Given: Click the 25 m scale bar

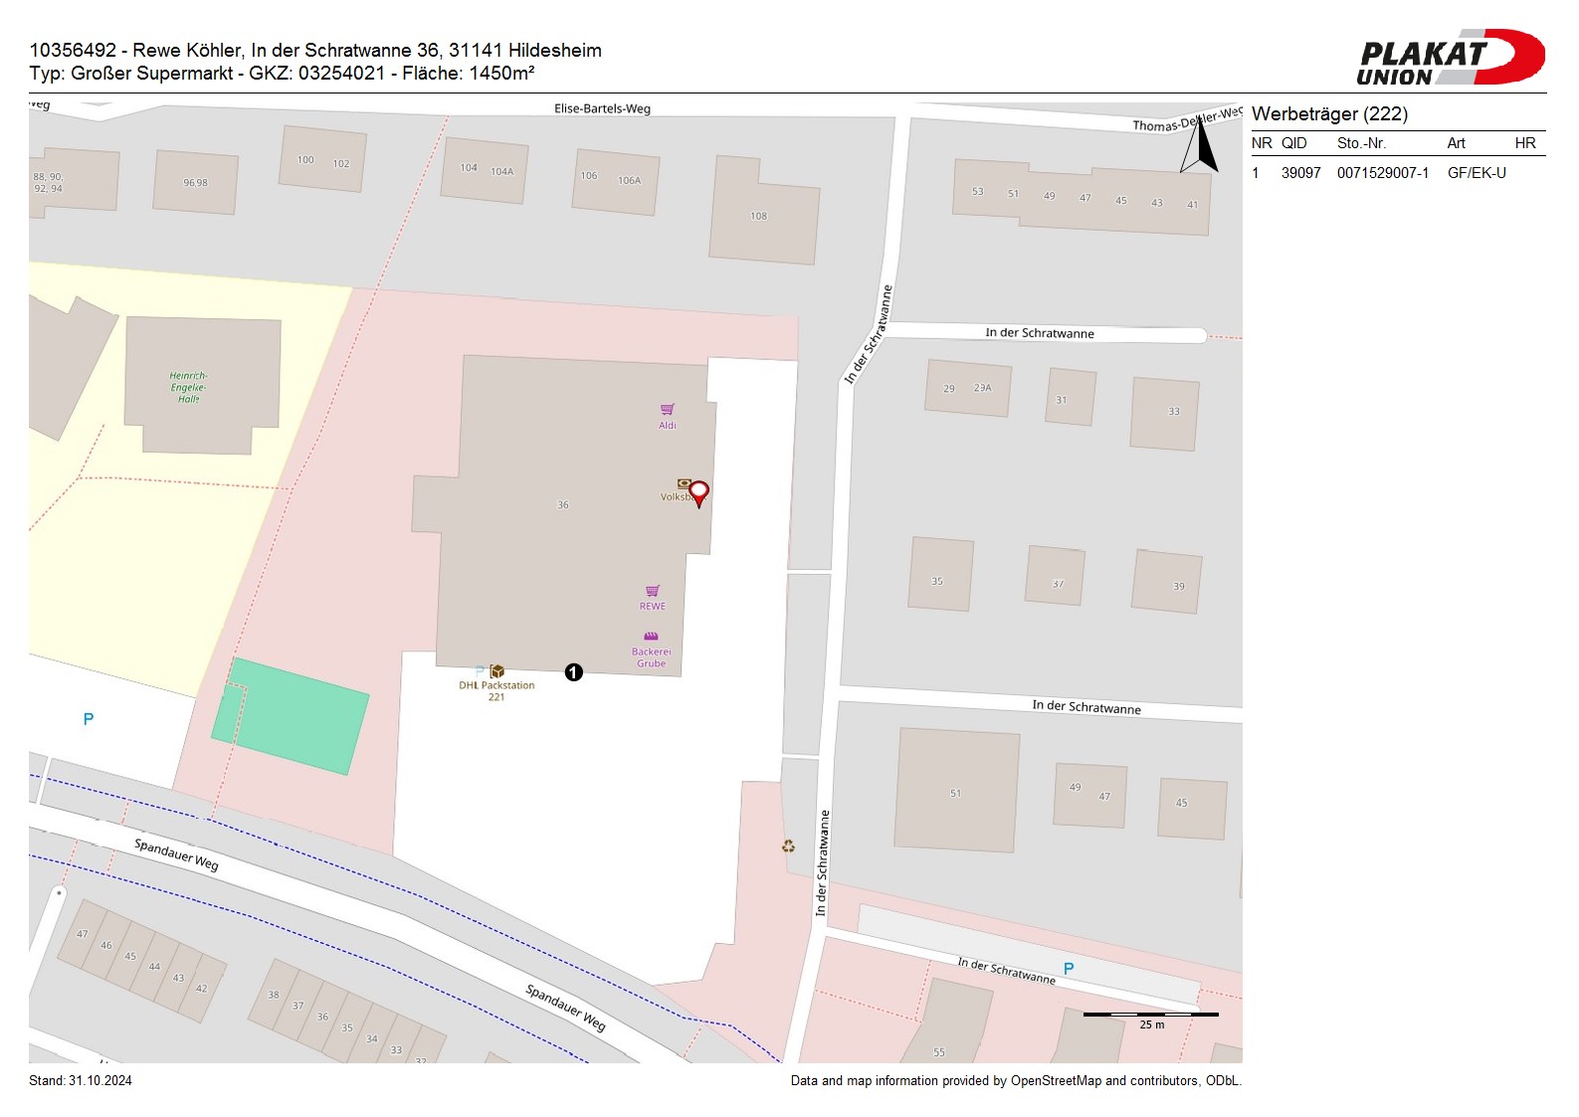Looking at the screenshot, I should (x=1150, y=1015).
